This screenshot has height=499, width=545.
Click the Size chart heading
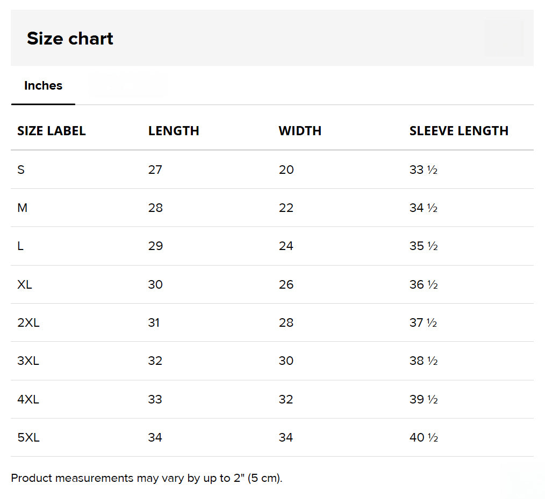tap(70, 39)
